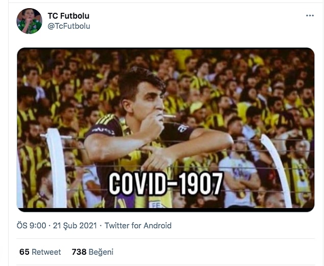Click the number 738 likes count
Viewport: 324px width, 266px height.
coord(79,252)
